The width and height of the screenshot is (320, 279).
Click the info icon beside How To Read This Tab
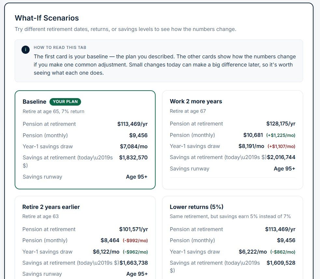(x=25, y=50)
